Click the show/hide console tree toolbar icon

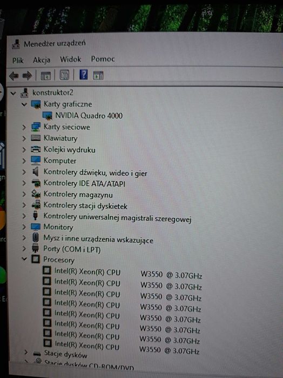[46, 76]
